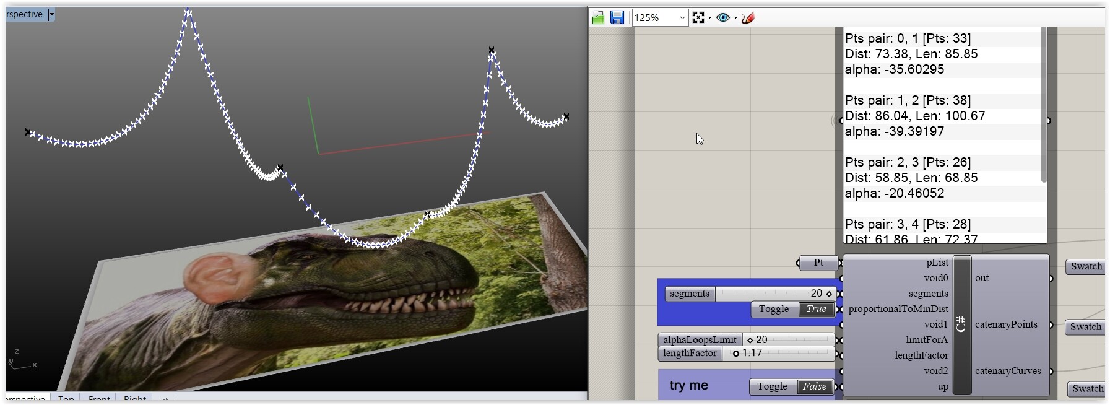Click the 'alpha: -35.60295' line

894,69
